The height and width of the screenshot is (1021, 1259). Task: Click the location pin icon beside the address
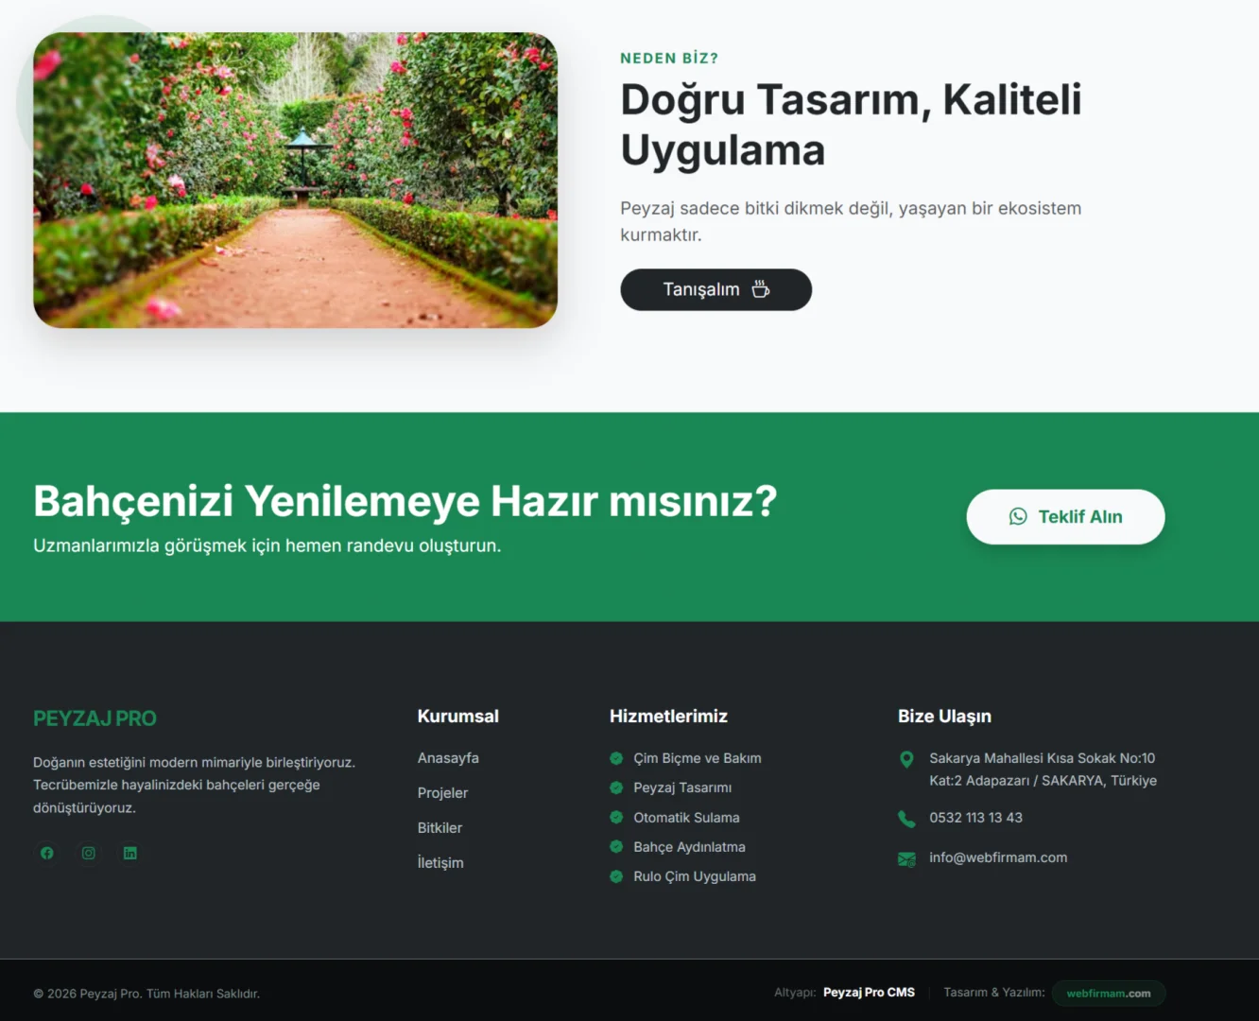point(906,759)
